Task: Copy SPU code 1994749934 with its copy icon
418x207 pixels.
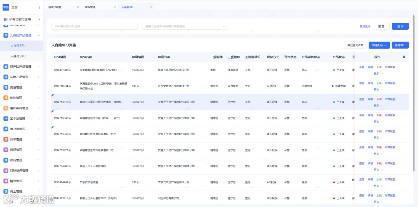Action: click(x=70, y=86)
